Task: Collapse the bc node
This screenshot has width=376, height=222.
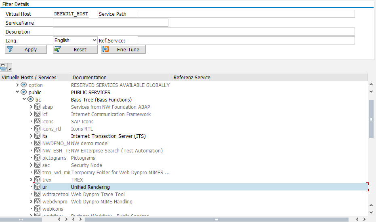Action: 24,99
